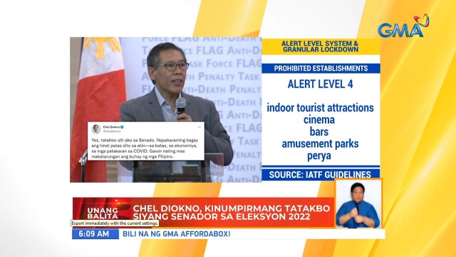The width and height of the screenshot is (456, 257).
Task: Click 'cinema' in the prohibited list
Action: pyautogui.click(x=319, y=120)
